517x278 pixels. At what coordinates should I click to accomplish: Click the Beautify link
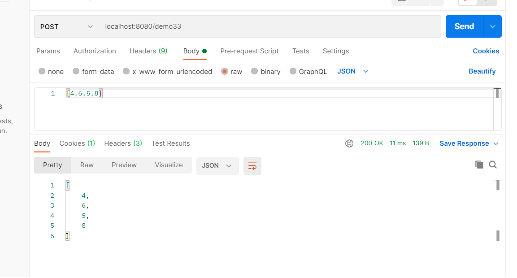(x=482, y=71)
